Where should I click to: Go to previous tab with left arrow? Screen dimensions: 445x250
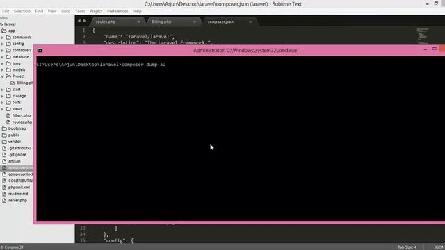tap(79, 21)
